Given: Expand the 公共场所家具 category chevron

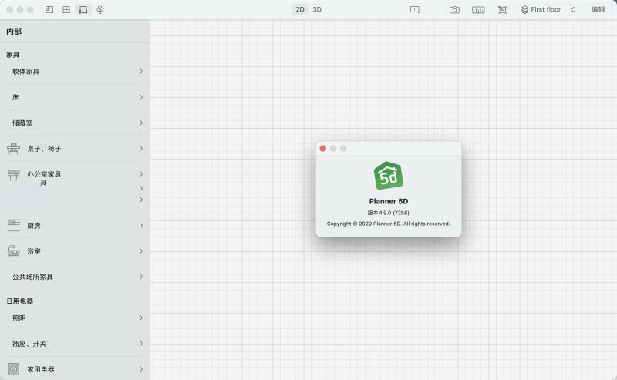Looking at the screenshot, I should tap(141, 277).
